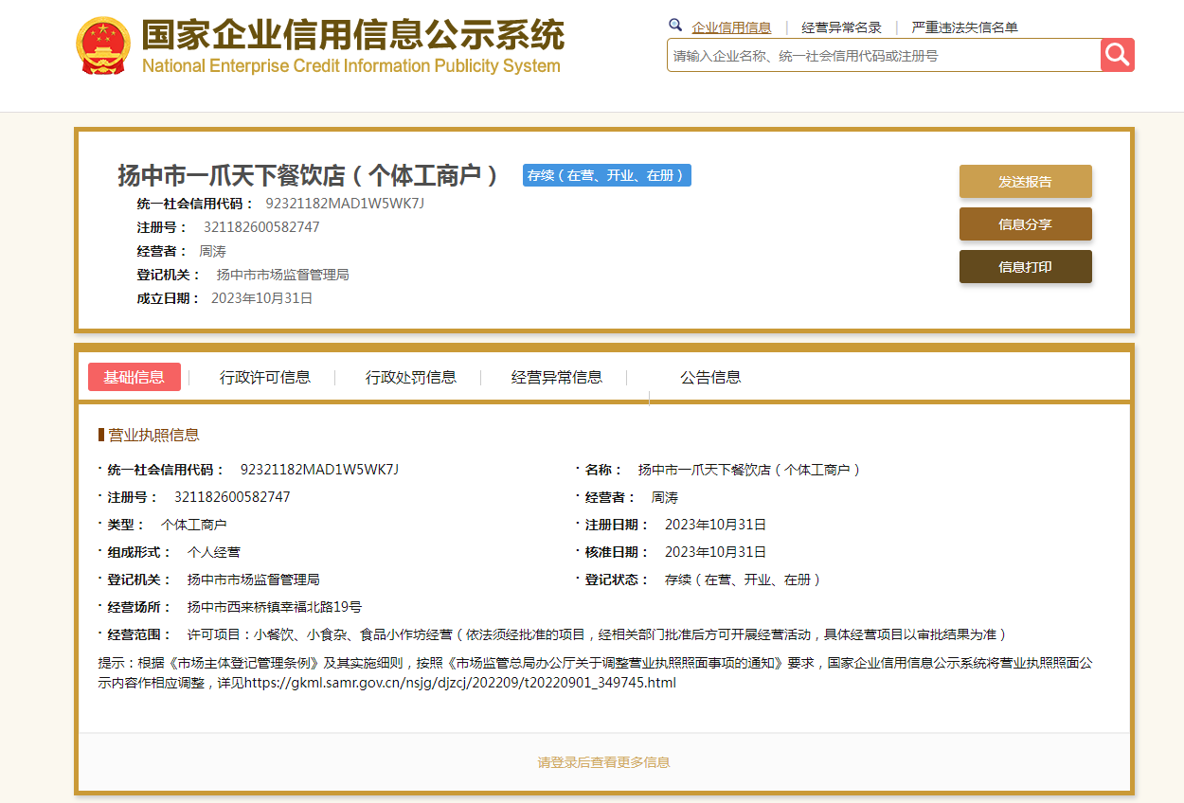Image resolution: width=1184 pixels, height=803 pixels.
Task: Click the 核准日期 value 2023年10月31日
Action: tap(715, 552)
